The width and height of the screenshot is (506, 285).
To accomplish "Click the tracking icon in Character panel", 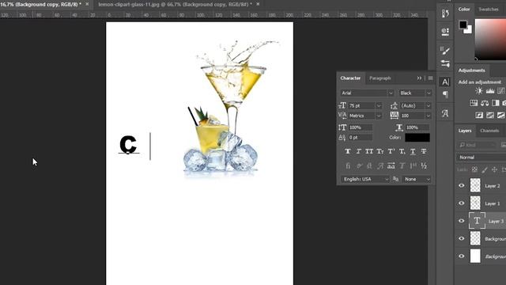I will coord(394,116).
